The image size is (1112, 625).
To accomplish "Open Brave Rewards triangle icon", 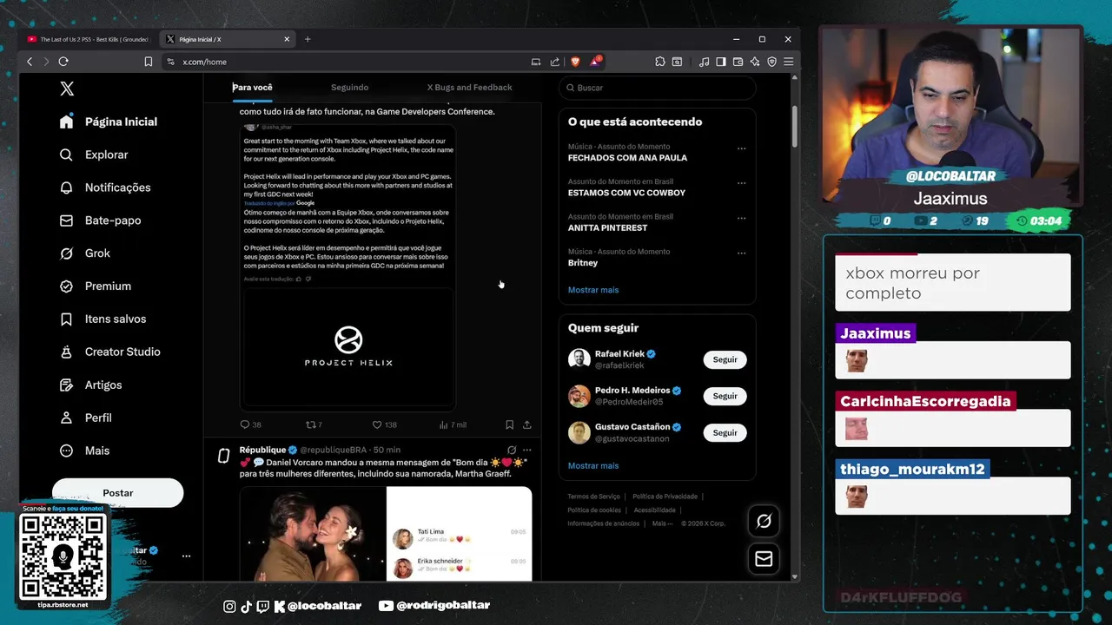I will tap(595, 62).
